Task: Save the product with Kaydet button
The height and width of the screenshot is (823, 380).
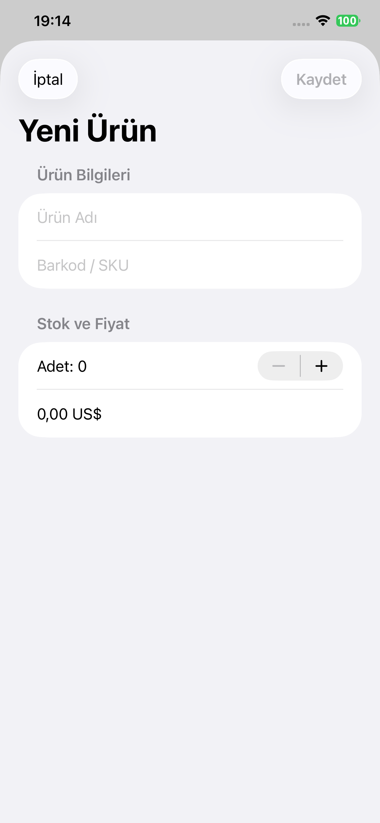Action: click(x=321, y=79)
